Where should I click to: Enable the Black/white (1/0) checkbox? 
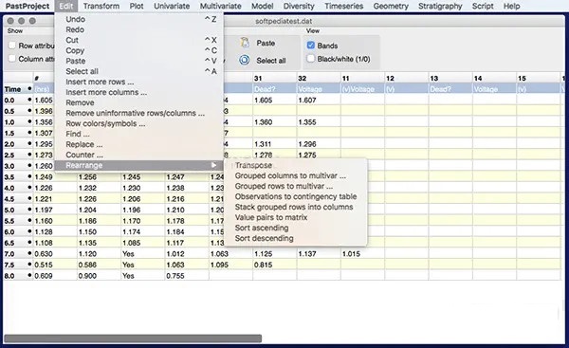pos(311,59)
